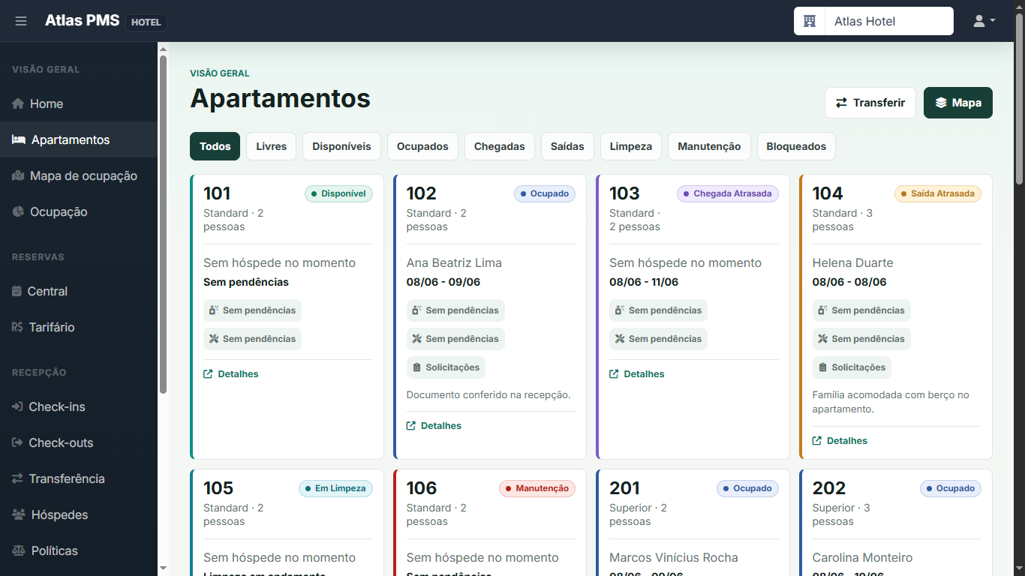1025x576 pixels.
Task: Click the Transferir button
Action: click(870, 103)
